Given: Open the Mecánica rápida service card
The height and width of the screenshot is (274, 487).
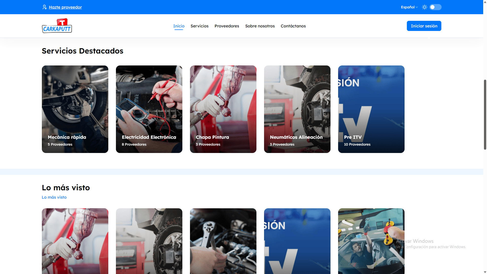Looking at the screenshot, I should 75,109.
